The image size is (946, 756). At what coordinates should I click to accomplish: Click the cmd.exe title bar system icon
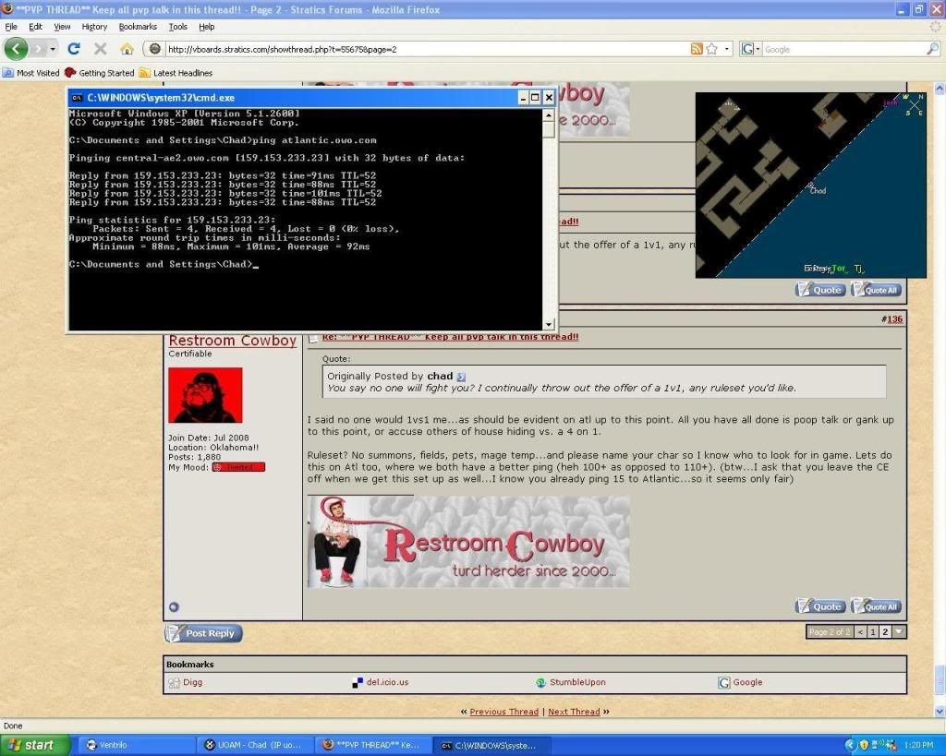pos(78,98)
